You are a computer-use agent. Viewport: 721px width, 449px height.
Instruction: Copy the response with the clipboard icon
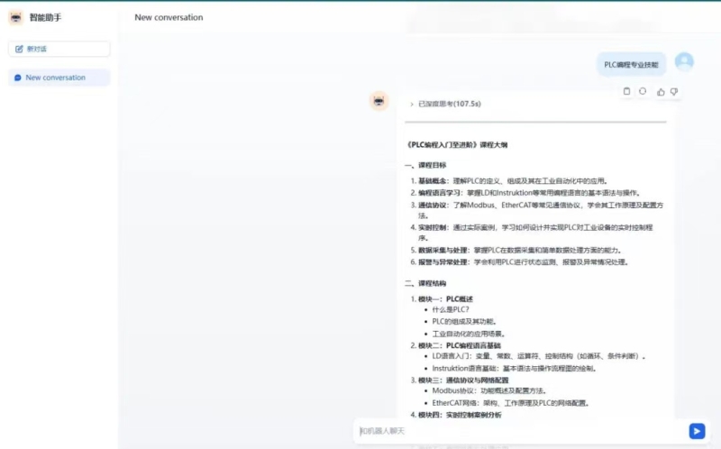626,91
